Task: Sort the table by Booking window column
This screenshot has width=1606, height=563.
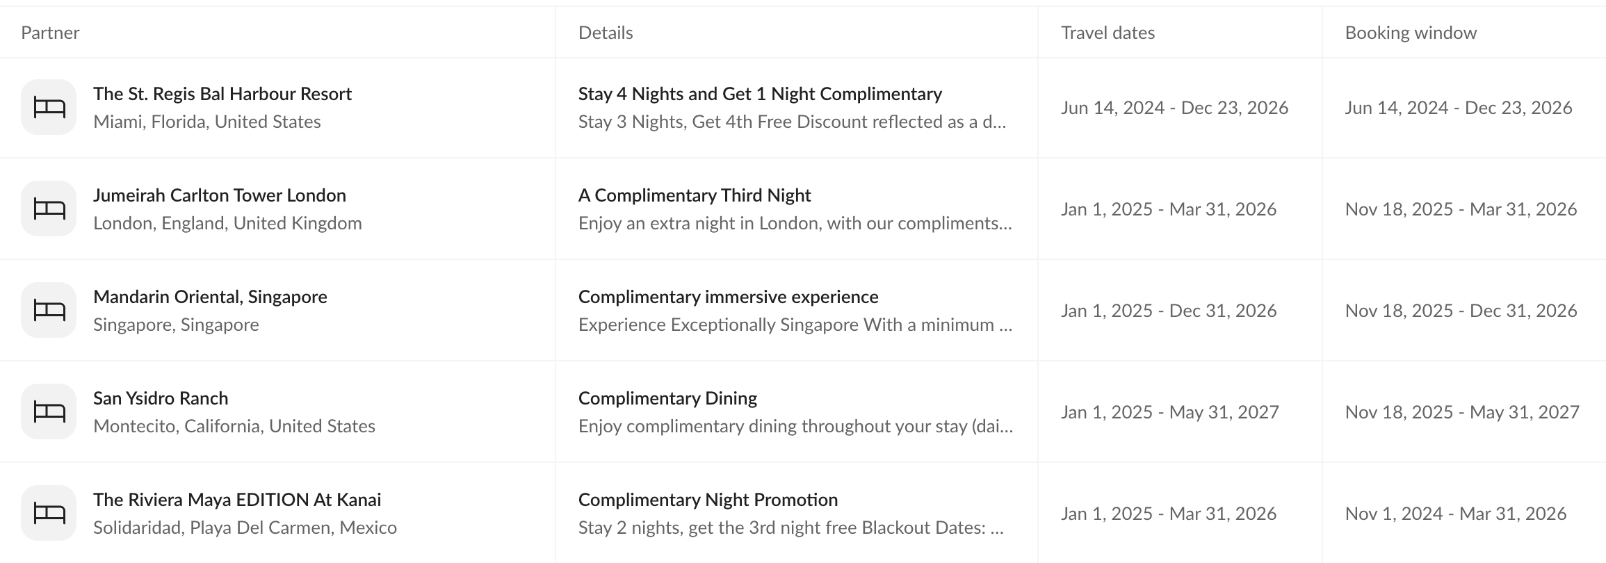Action: pyautogui.click(x=1410, y=32)
